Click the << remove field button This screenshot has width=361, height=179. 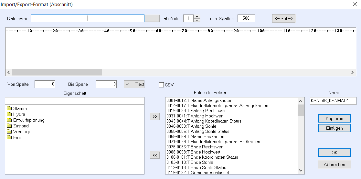point(155,155)
